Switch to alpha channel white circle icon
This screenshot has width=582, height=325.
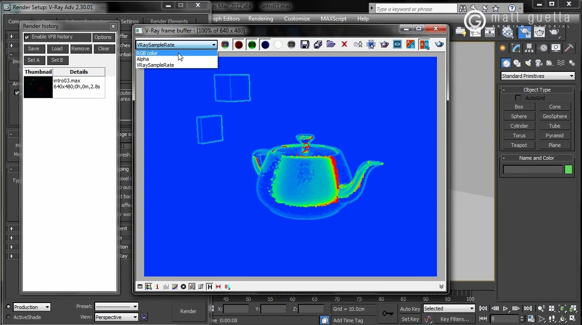point(278,44)
